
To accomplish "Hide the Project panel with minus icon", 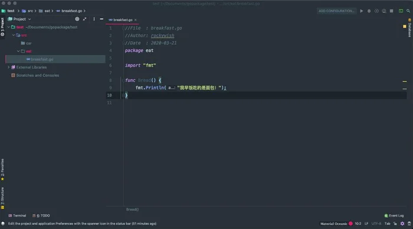I will (x=101, y=19).
